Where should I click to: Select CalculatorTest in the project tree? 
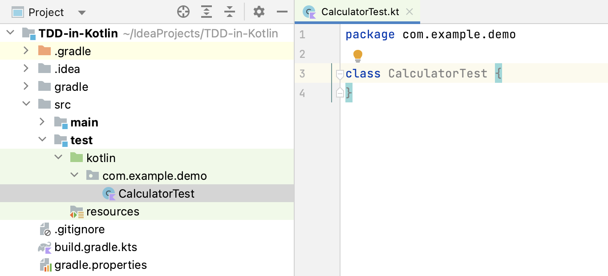click(x=156, y=194)
